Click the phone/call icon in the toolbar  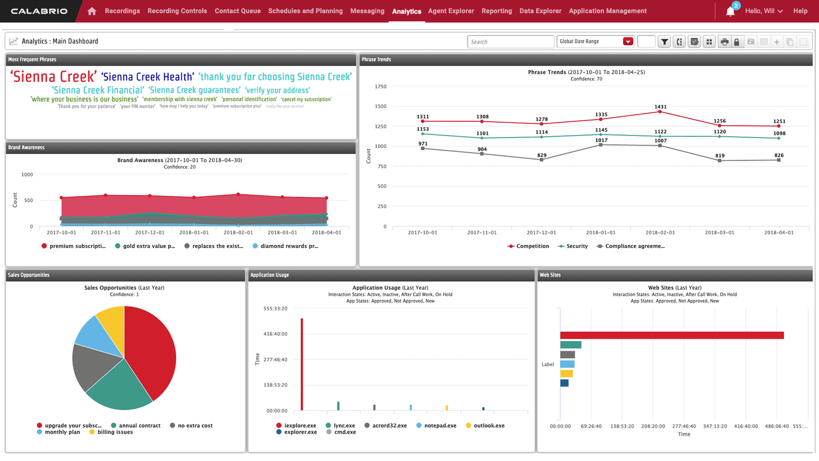[679, 42]
